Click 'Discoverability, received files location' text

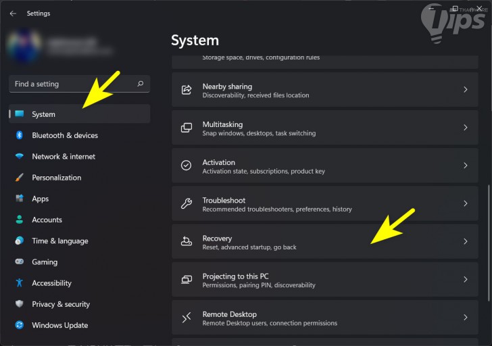coord(255,95)
